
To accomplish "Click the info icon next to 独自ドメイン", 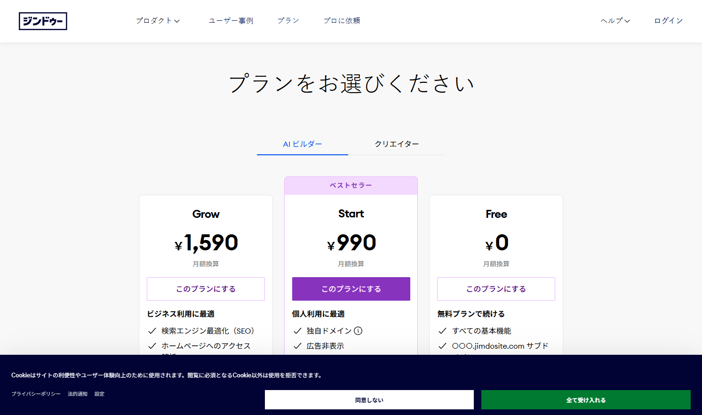I will 359,331.
